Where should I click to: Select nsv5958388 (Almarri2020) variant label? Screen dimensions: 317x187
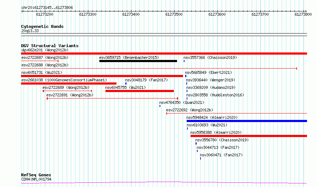(x=216, y=132)
